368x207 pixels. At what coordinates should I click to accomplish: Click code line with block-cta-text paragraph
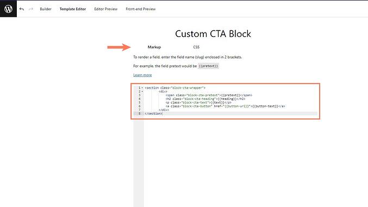[x=198, y=103]
